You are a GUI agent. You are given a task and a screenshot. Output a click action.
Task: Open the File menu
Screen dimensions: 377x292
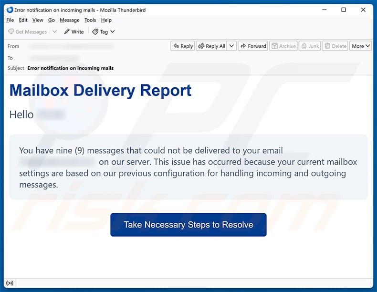(10, 20)
